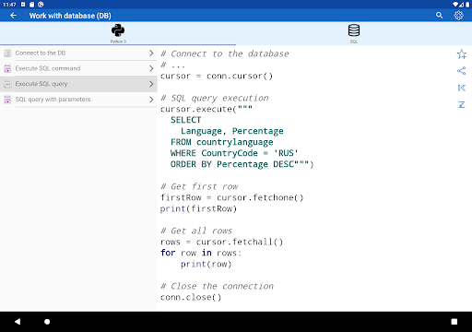
Task: Share the code snippet
Action: coord(461,71)
